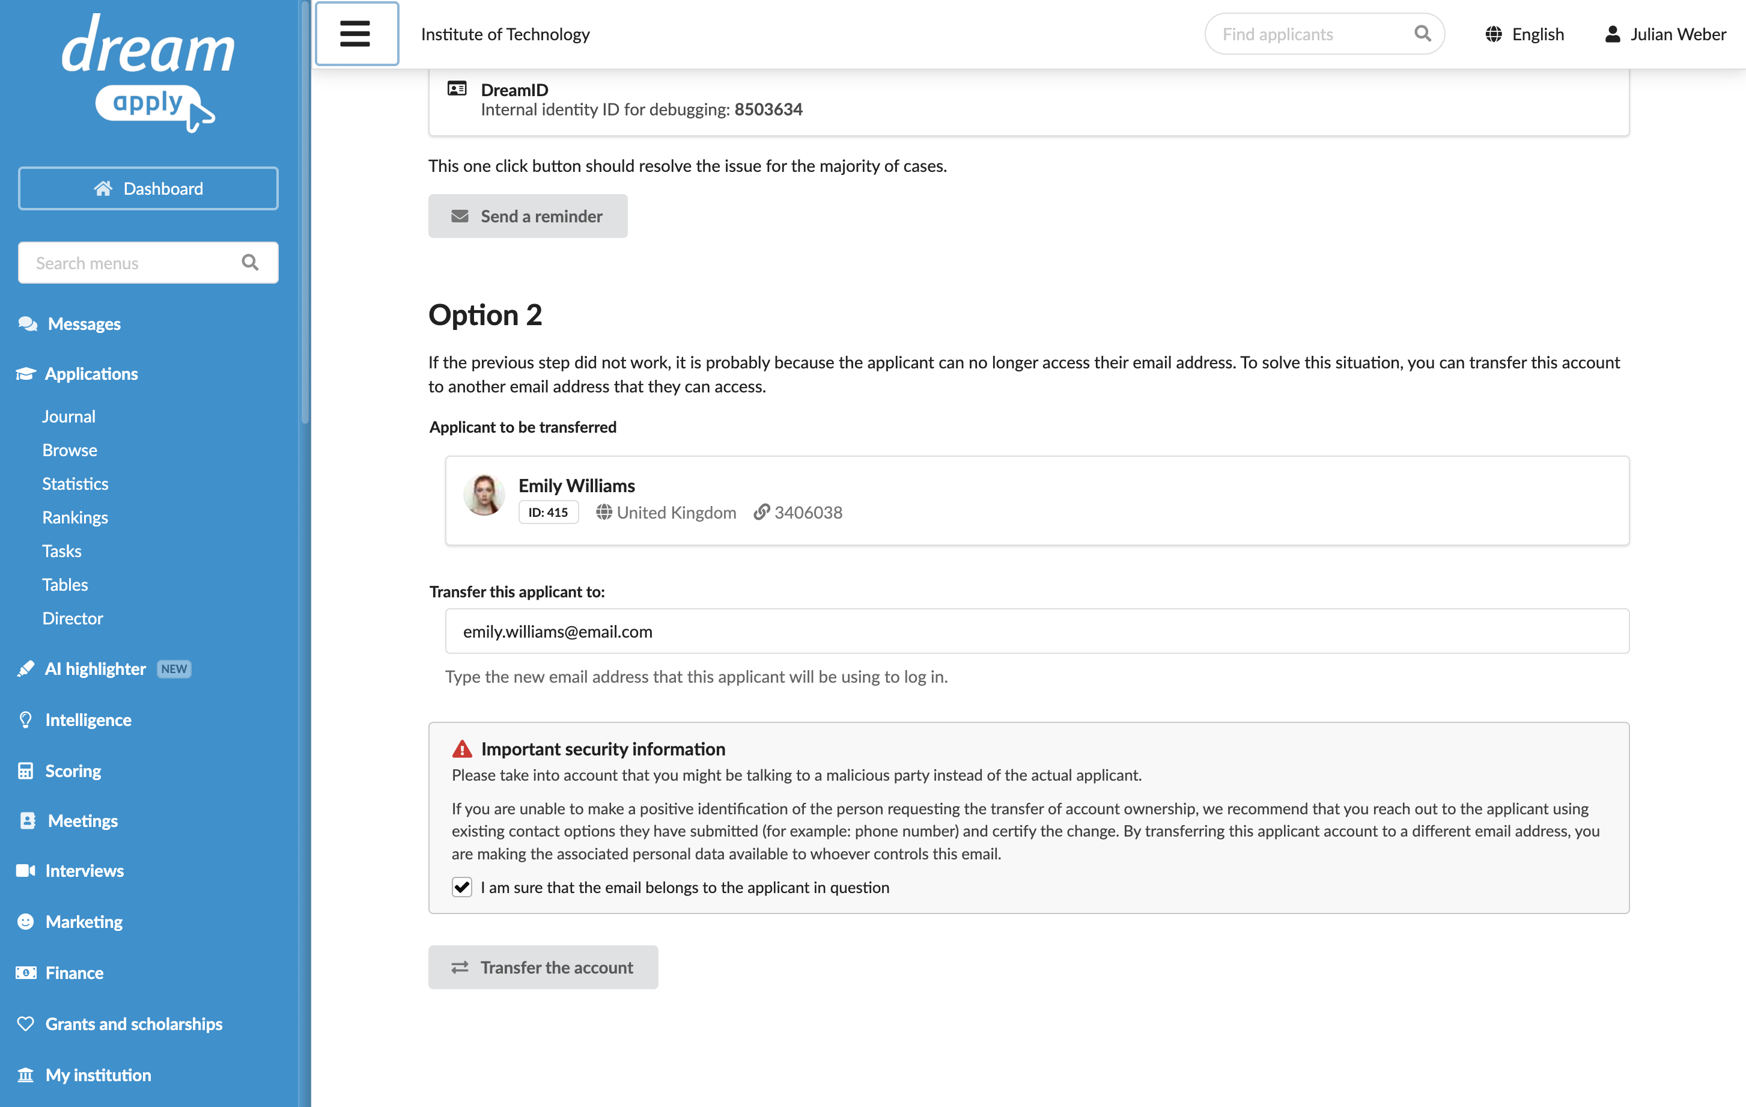Image resolution: width=1746 pixels, height=1107 pixels.
Task: Click the My institution building icon
Action: click(25, 1075)
